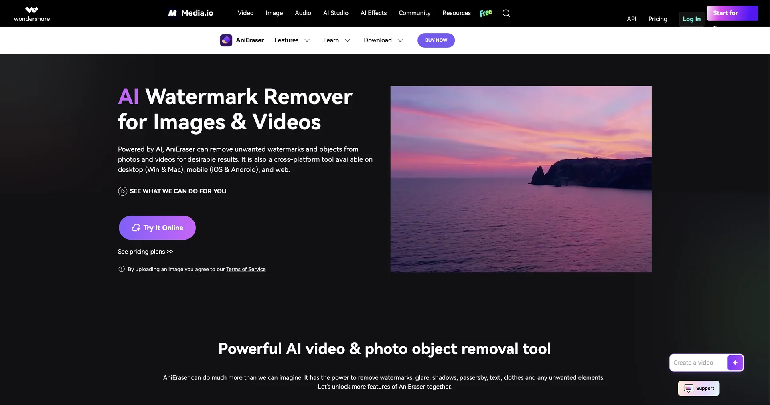Open the Media.io home logo
This screenshot has height=405, width=770.
[x=190, y=13]
